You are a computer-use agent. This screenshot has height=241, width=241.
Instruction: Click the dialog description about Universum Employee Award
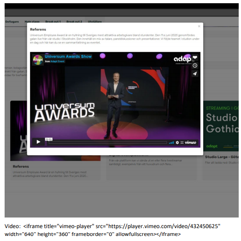pos(115,39)
